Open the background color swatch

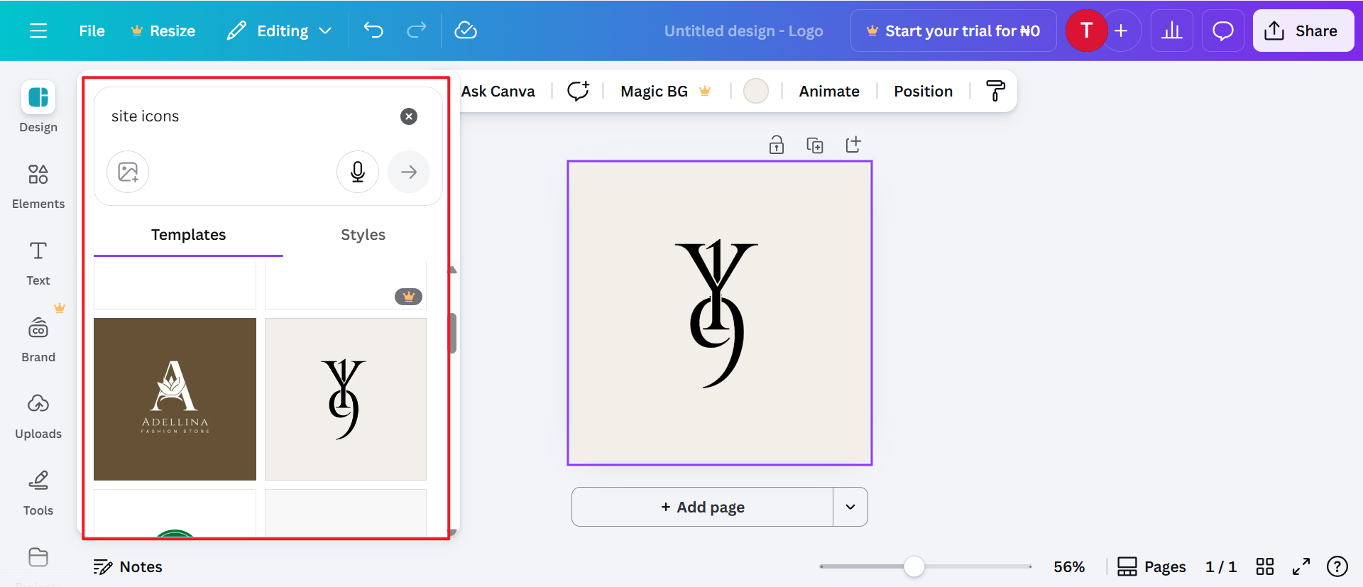click(x=755, y=91)
